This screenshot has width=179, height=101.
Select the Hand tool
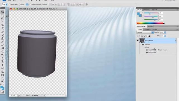2,78
